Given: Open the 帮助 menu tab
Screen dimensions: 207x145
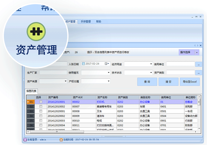Looking at the screenshot, I should [x=98, y=21].
